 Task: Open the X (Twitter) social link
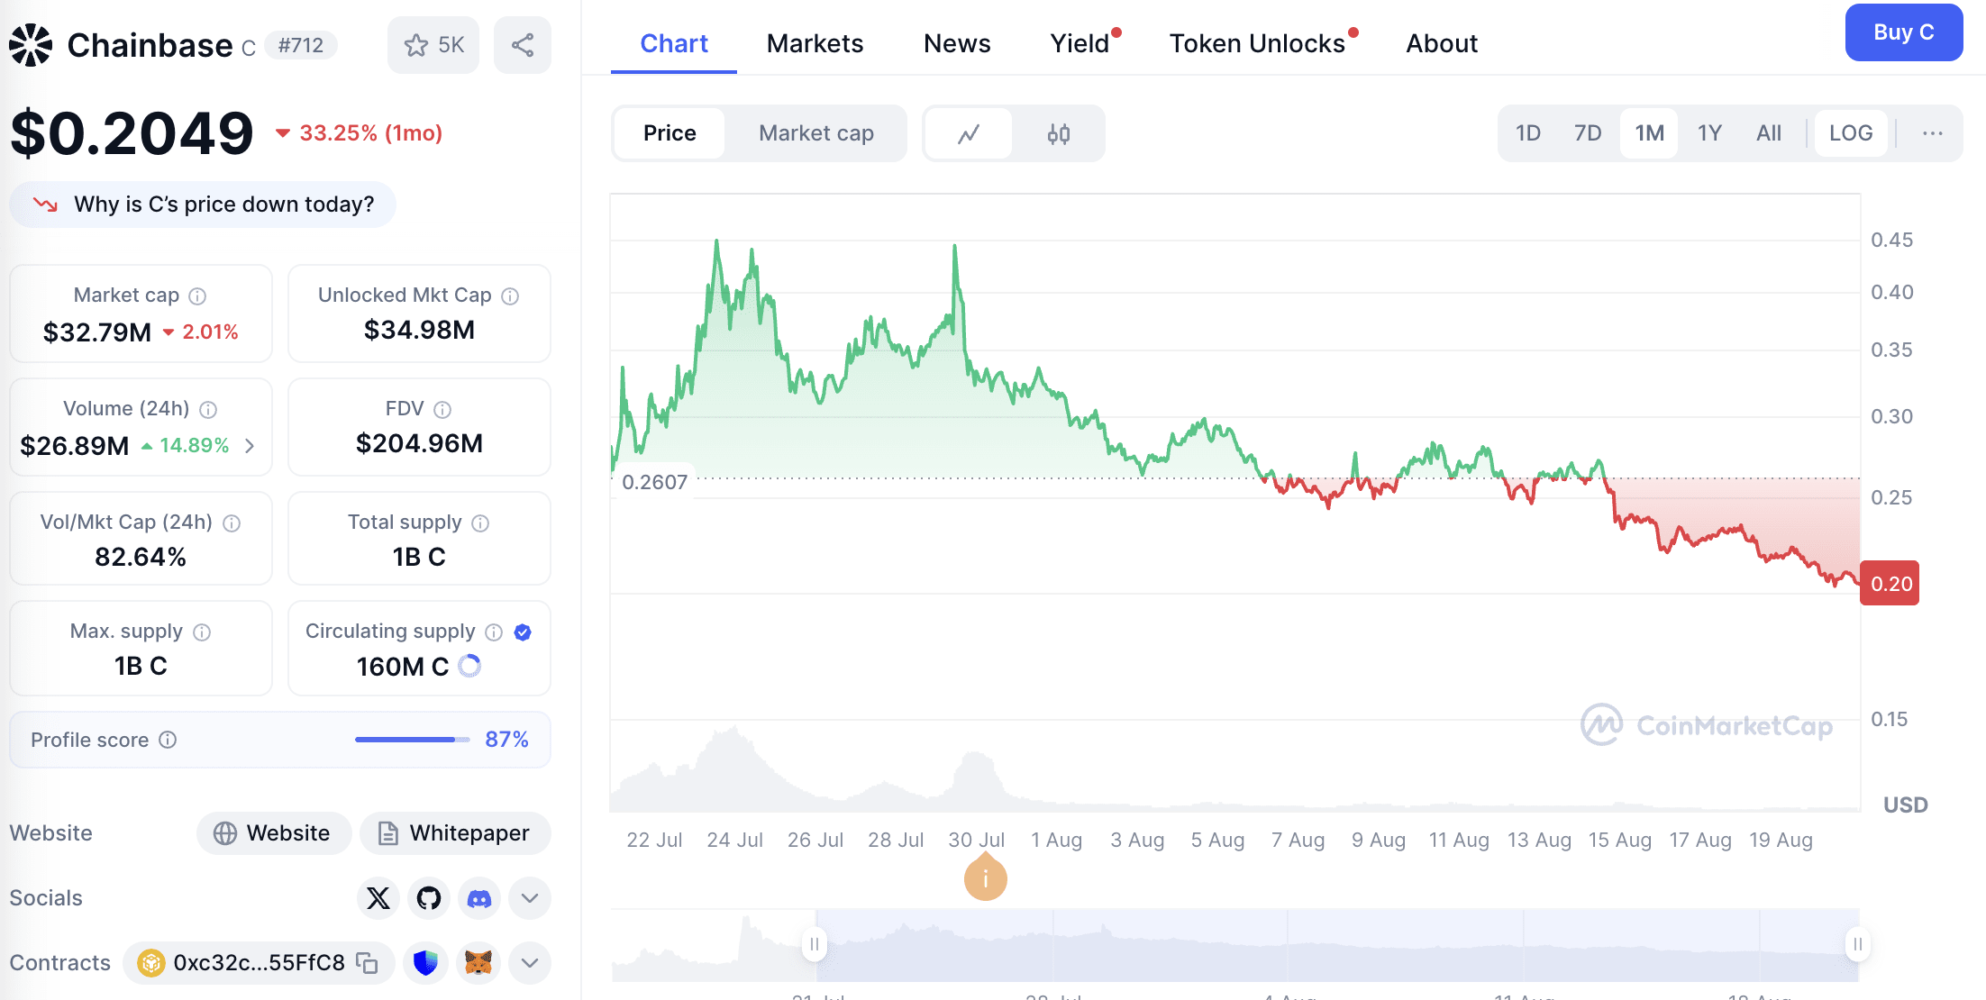[x=378, y=898]
